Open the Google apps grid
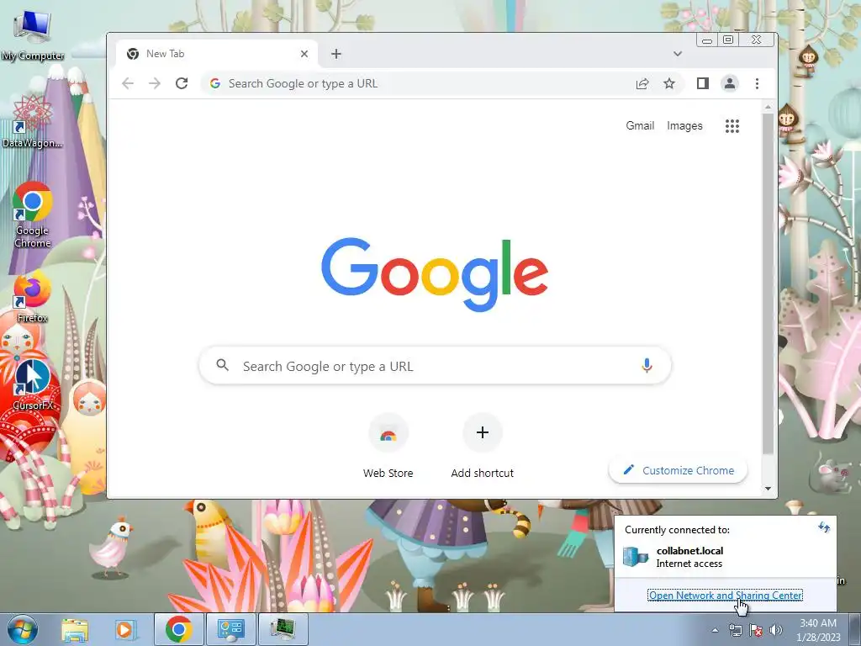Image resolution: width=861 pixels, height=646 pixels. coord(732,126)
